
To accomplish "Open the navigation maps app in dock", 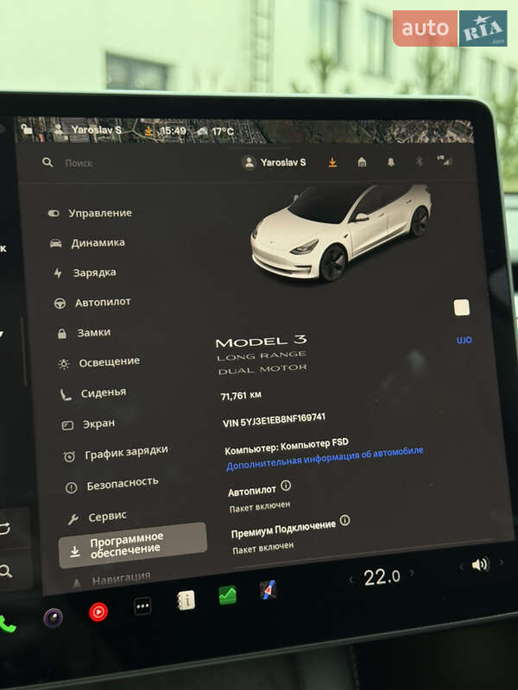I will coord(268,590).
